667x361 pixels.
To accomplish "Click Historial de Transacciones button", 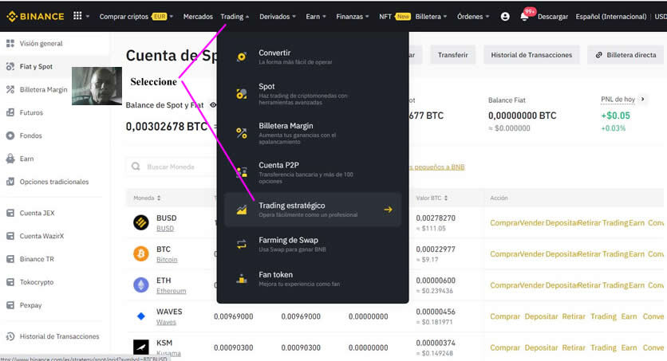I will (x=531, y=55).
